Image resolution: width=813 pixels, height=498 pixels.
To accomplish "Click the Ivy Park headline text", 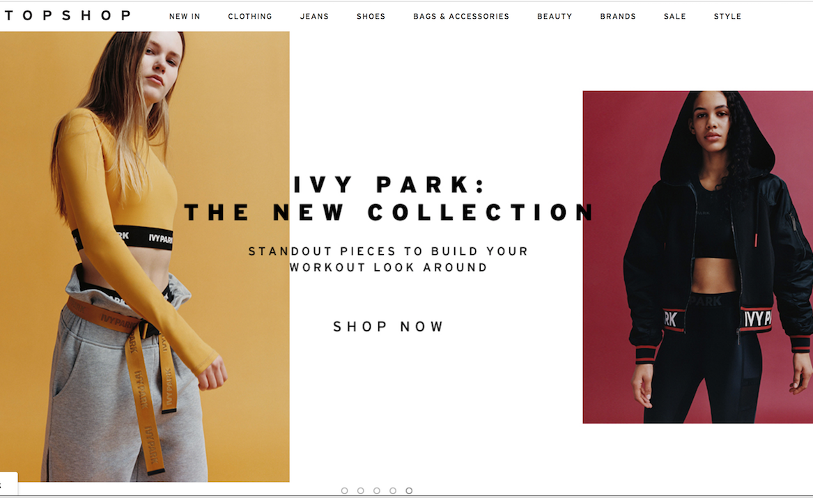I will point(389,199).
